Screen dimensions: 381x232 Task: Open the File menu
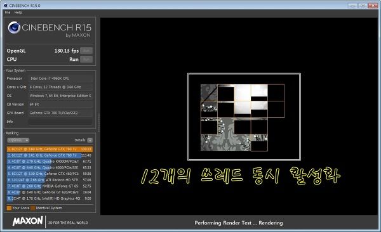pyautogui.click(x=8, y=13)
